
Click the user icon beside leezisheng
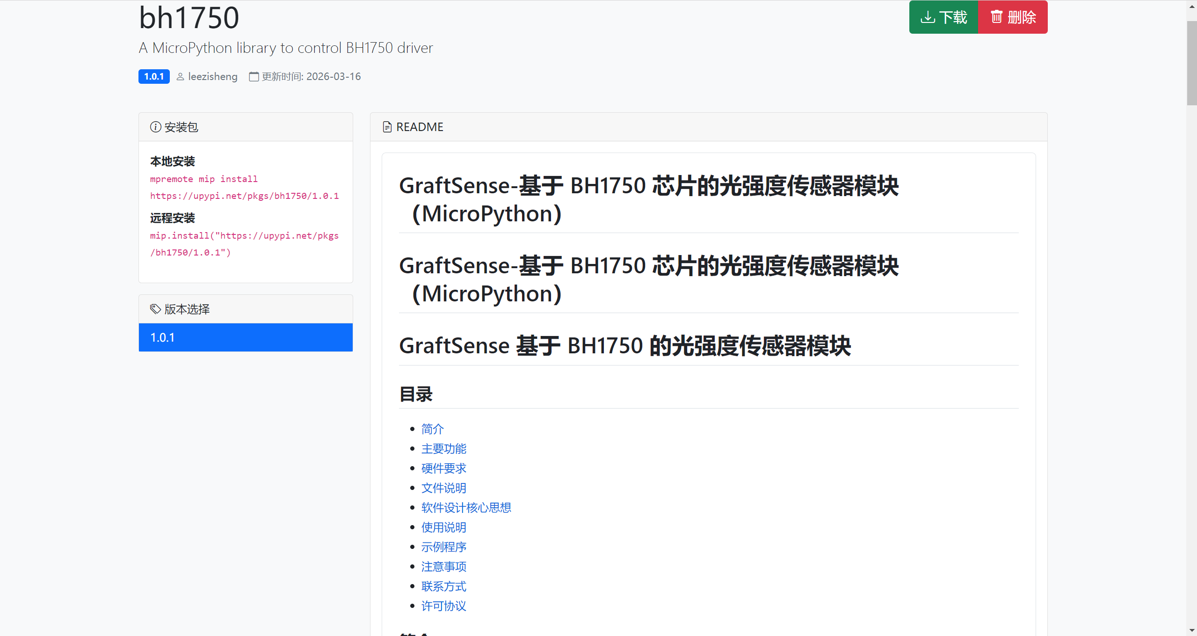[180, 77]
